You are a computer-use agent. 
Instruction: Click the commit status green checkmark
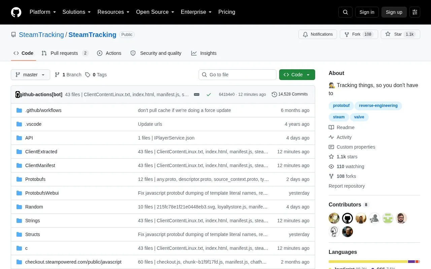click(209, 94)
